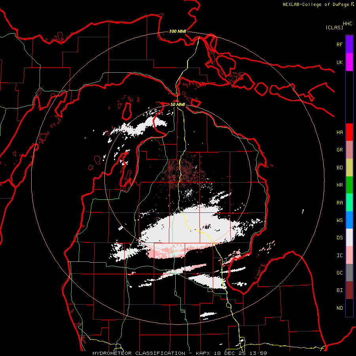Screen dimensions: 356x356
Task: Click the [CLAS] units label
Action: click(x=334, y=27)
